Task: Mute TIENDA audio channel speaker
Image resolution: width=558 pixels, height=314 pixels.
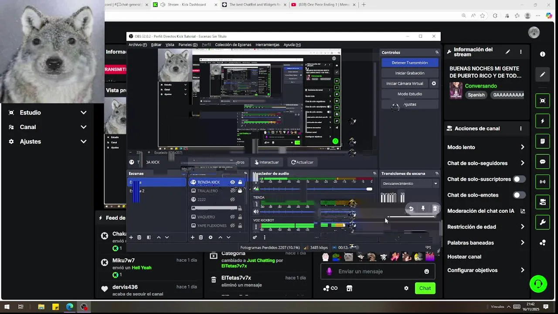Action: click(256, 212)
